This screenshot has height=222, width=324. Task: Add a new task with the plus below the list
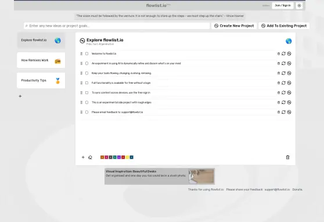tap(83, 157)
